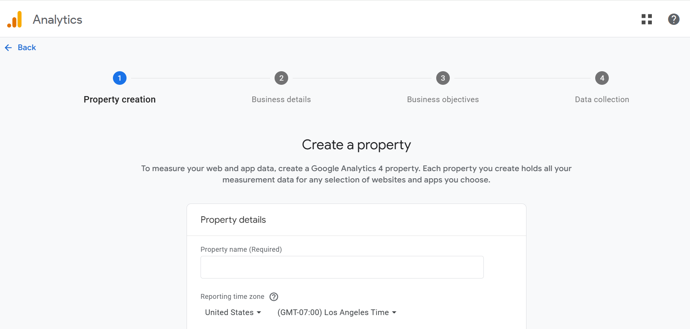Screen dimensions: 690x329
Task: Select the Property creation step label
Action: coord(120,99)
